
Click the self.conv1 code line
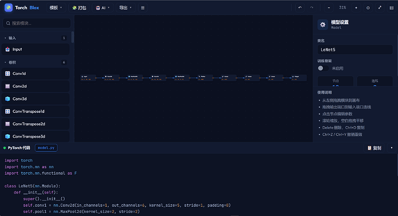coord(127,205)
